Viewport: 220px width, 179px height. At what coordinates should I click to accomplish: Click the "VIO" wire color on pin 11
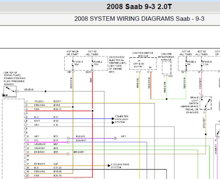pyautogui.click(x=36, y=140)
